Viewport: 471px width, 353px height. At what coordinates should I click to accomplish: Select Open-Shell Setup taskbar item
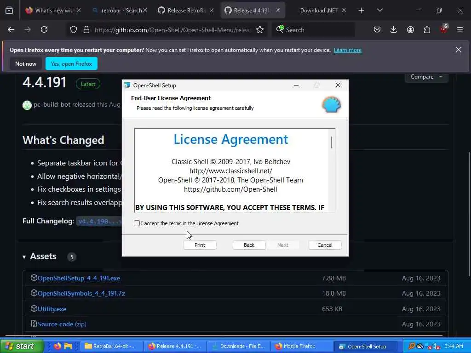click(x=367, y=346)
